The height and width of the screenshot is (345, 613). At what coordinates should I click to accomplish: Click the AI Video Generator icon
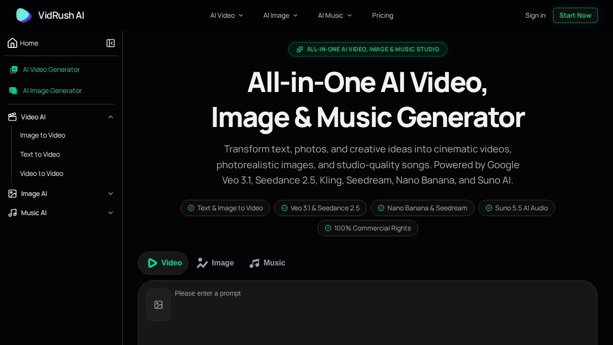point(13,69)
